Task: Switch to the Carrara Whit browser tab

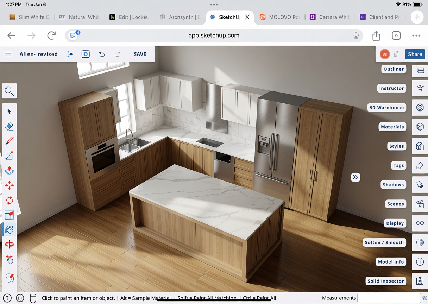Action: 330,17
